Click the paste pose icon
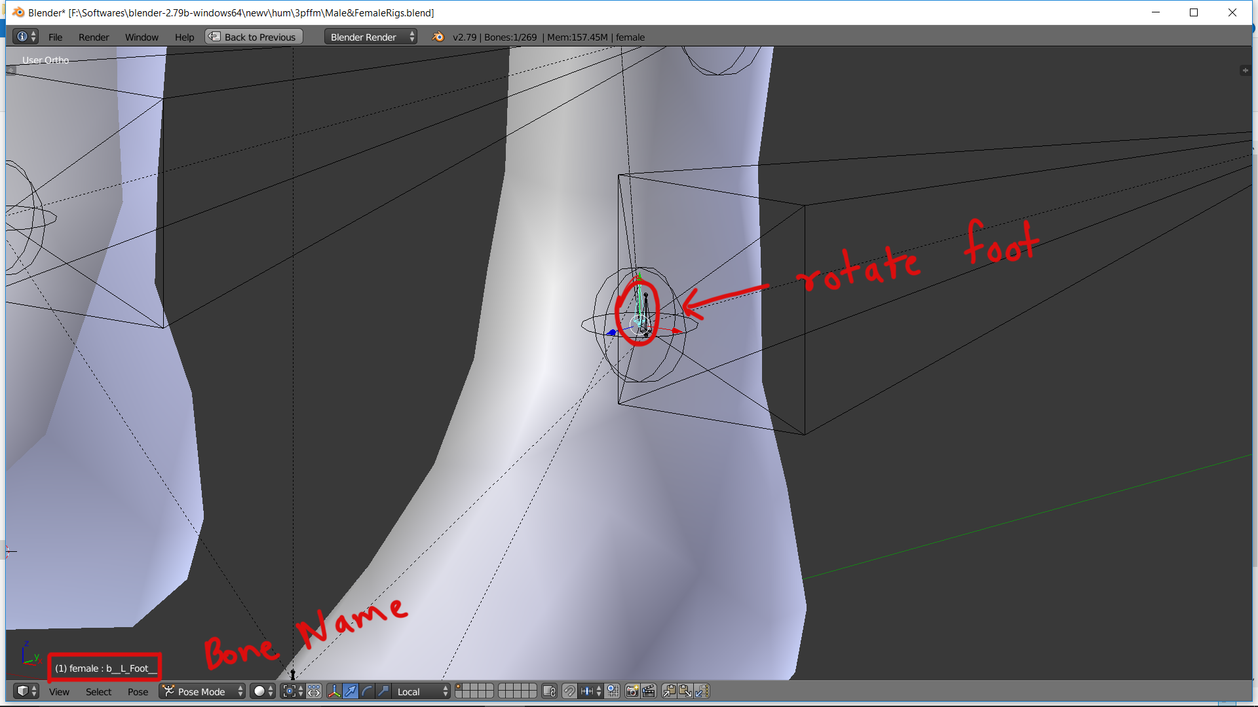 685,691
